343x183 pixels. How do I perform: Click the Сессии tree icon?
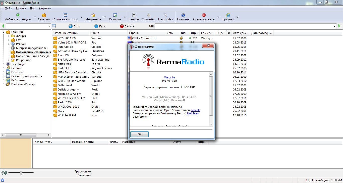click(8, 68)
